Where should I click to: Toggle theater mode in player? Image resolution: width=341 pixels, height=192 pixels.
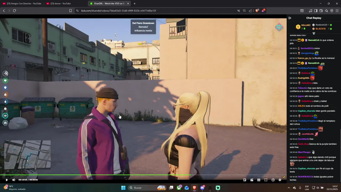click(x=259, y=180)
